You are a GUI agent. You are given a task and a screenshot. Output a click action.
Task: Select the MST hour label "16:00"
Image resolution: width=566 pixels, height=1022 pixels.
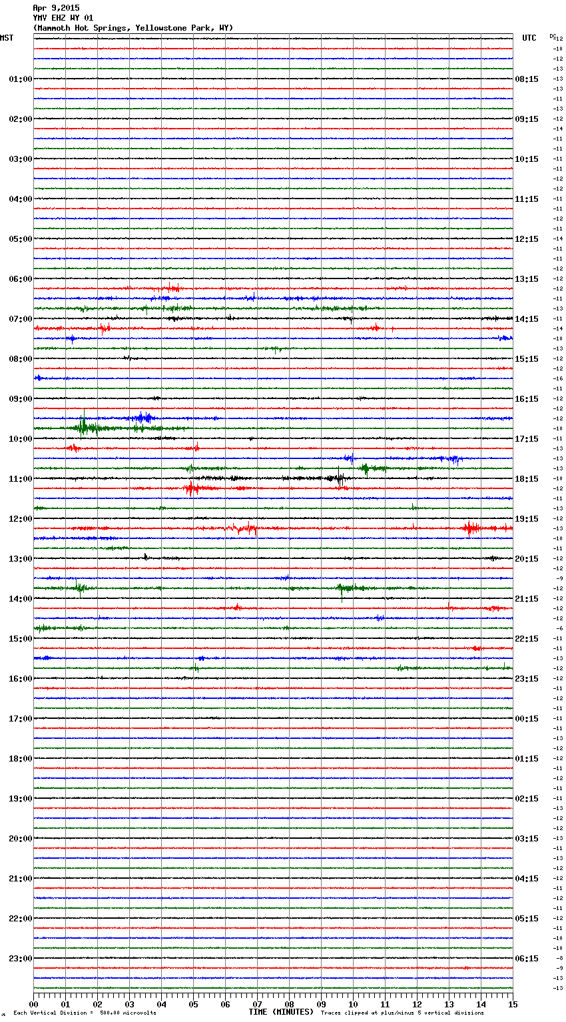click(21, 679)
